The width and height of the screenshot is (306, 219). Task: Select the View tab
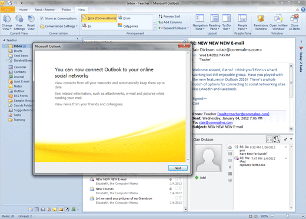(81, 9)
